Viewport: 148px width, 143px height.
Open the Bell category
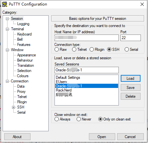(20, 39)
